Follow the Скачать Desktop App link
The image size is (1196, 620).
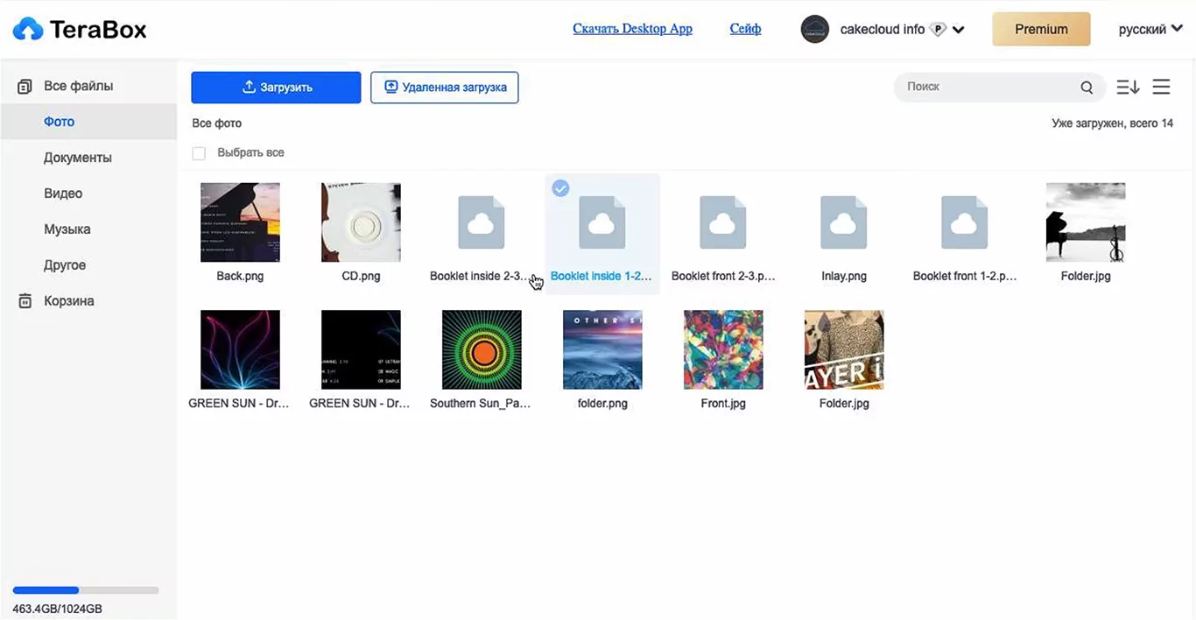(632, 29)
